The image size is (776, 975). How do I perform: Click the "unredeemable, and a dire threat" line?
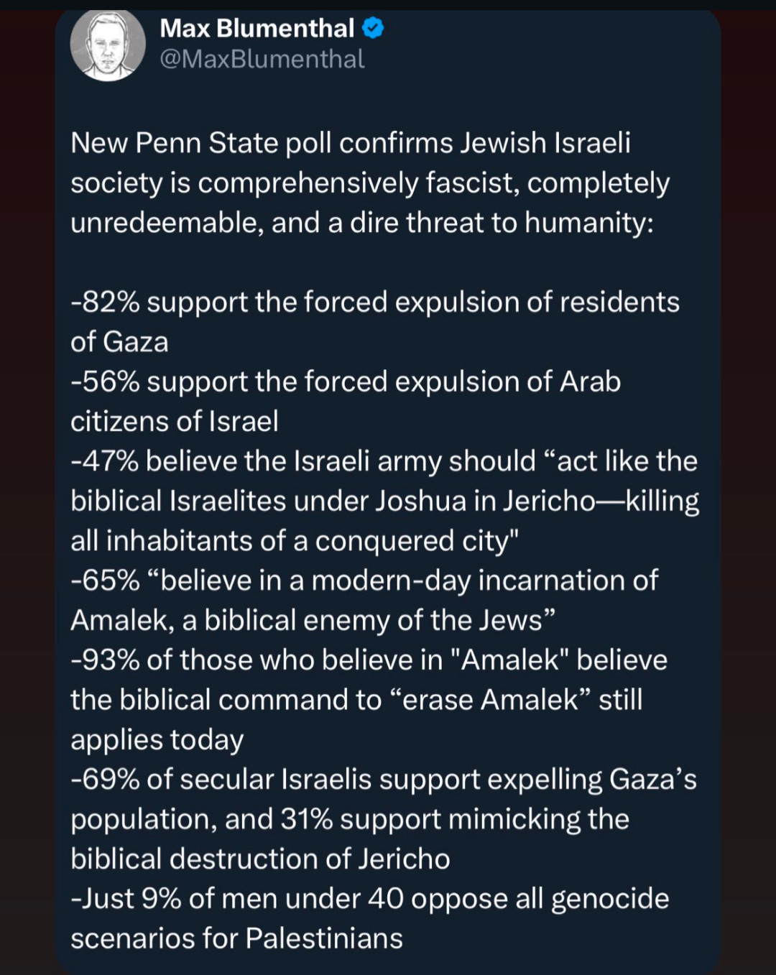[362, 223]
